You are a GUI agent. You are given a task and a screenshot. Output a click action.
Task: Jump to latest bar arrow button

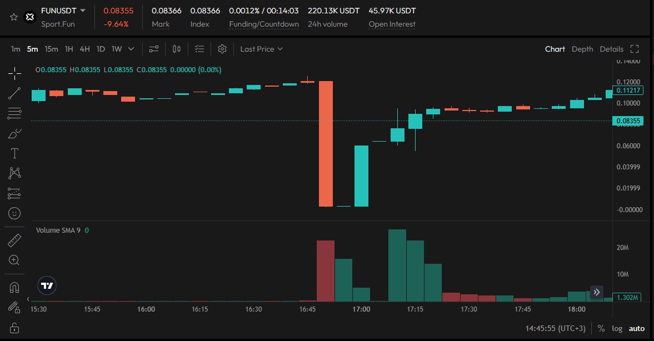(x=596, y=292)
